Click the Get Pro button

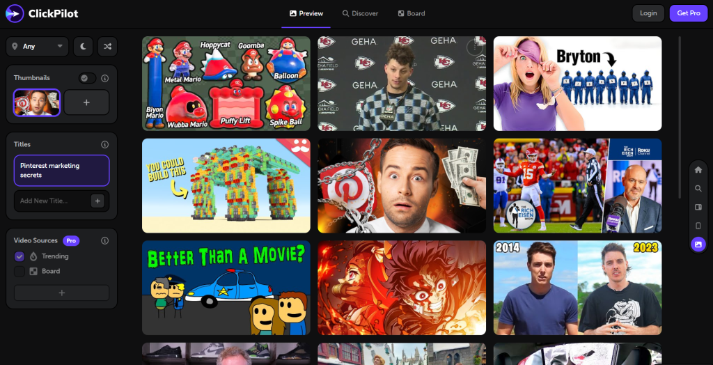point(689,13)
